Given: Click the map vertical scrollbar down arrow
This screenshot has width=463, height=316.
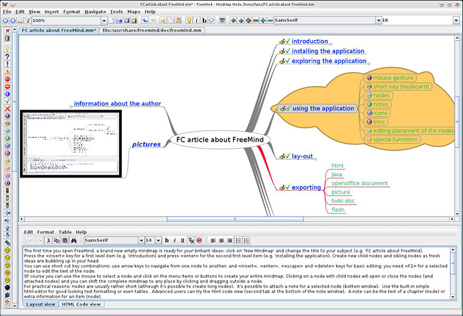Looking at the screenshot, I should (x=457, y=214).
